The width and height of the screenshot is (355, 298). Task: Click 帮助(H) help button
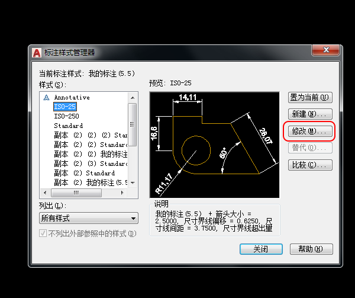[311, 249]
